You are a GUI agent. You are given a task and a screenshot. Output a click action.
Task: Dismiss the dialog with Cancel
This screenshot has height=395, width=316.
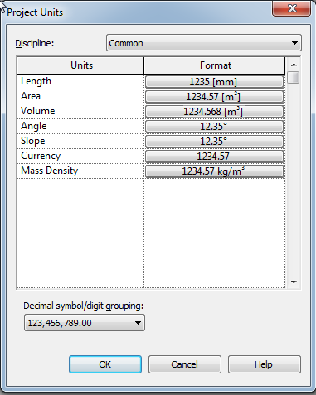[185, 364]
